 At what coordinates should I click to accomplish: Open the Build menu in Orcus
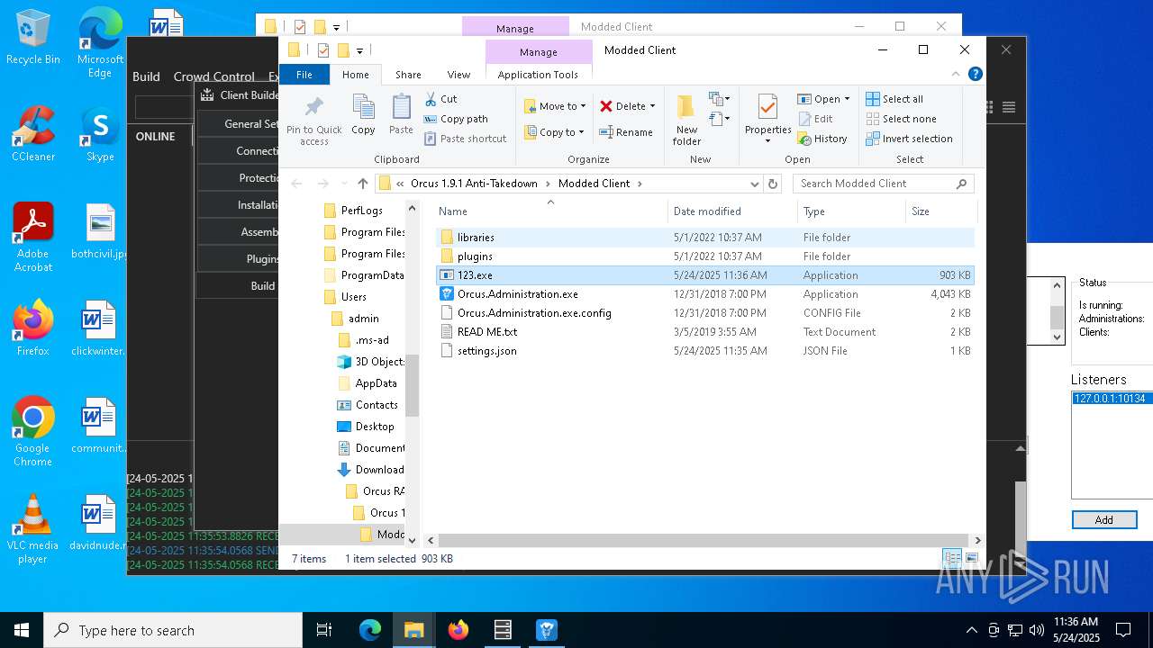pyautogui.click(x=146, y=76)
